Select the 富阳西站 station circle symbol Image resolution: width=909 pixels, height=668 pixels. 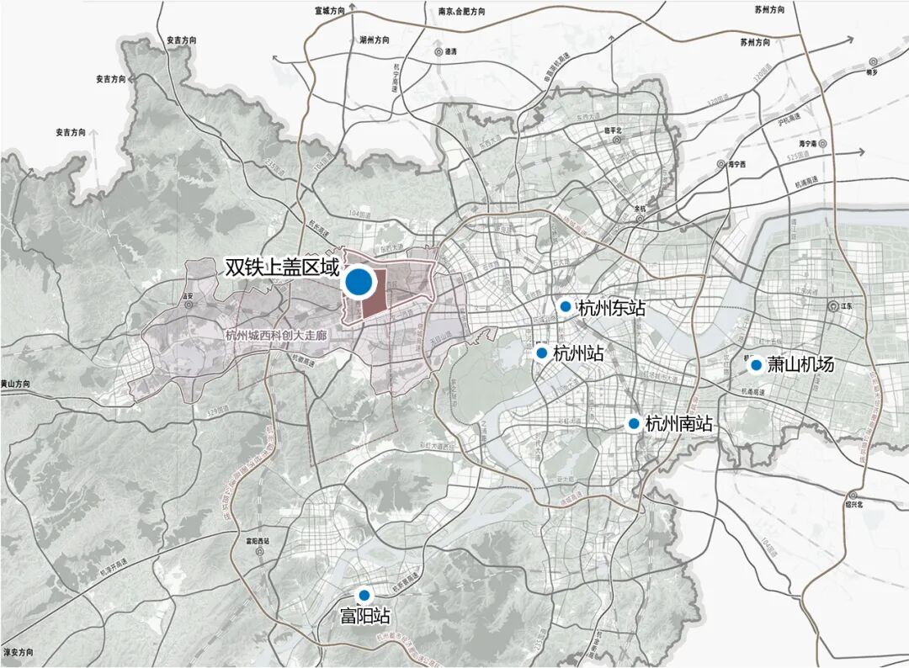(x=259, y=551)
